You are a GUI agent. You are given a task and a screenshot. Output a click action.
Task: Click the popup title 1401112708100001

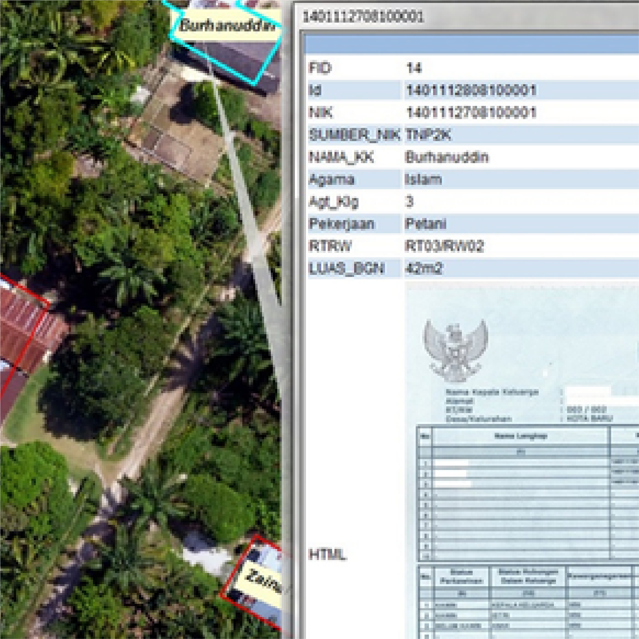363,17
